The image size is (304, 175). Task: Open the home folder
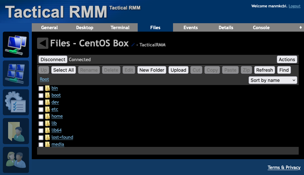click(x=57, y=116)
